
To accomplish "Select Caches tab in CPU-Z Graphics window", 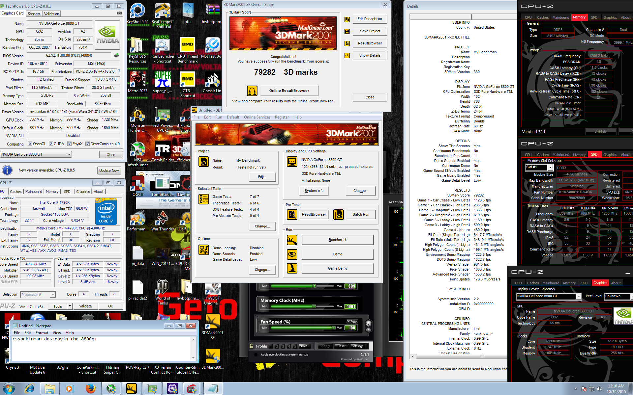I will coord(533,283).
